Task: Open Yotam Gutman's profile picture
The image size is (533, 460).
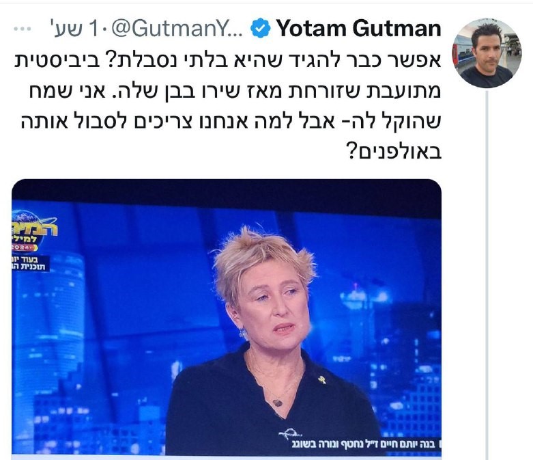Action: click(487, 53)
